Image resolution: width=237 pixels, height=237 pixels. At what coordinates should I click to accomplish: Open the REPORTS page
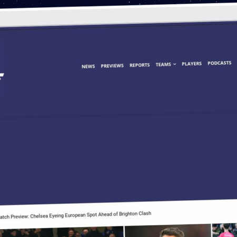coord(140,65)
